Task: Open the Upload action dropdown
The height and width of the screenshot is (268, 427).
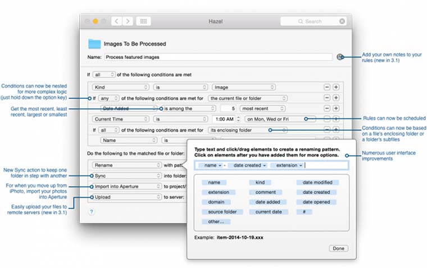Action: (127, 197)
